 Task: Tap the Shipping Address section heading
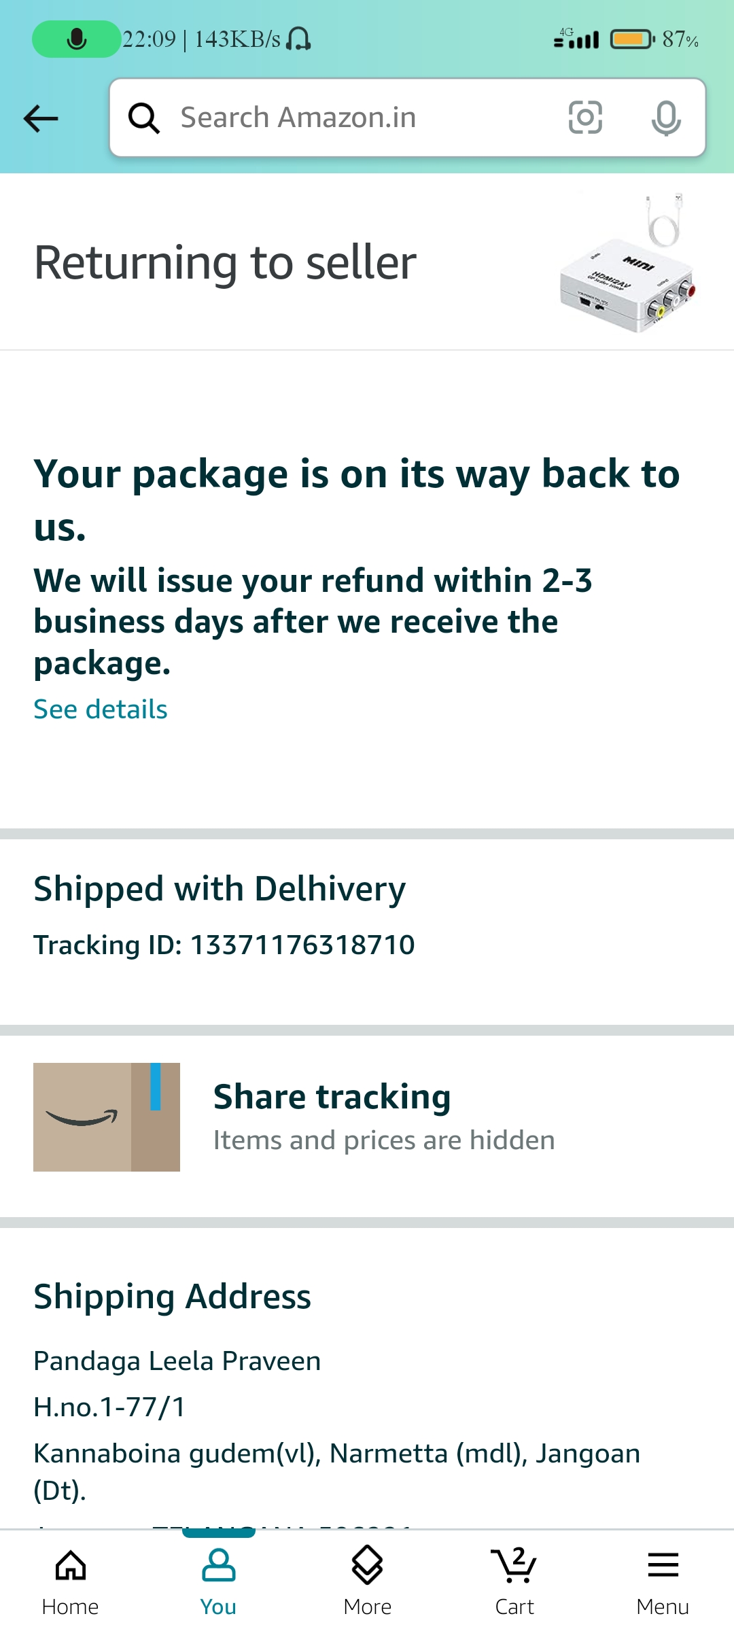click(x=173, y=1297)
